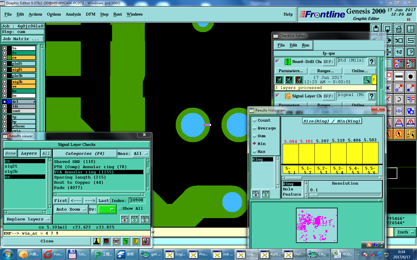Open the Run menu in Checklist Editor
This screenshot has width=417, height=260.
[306, 45]
